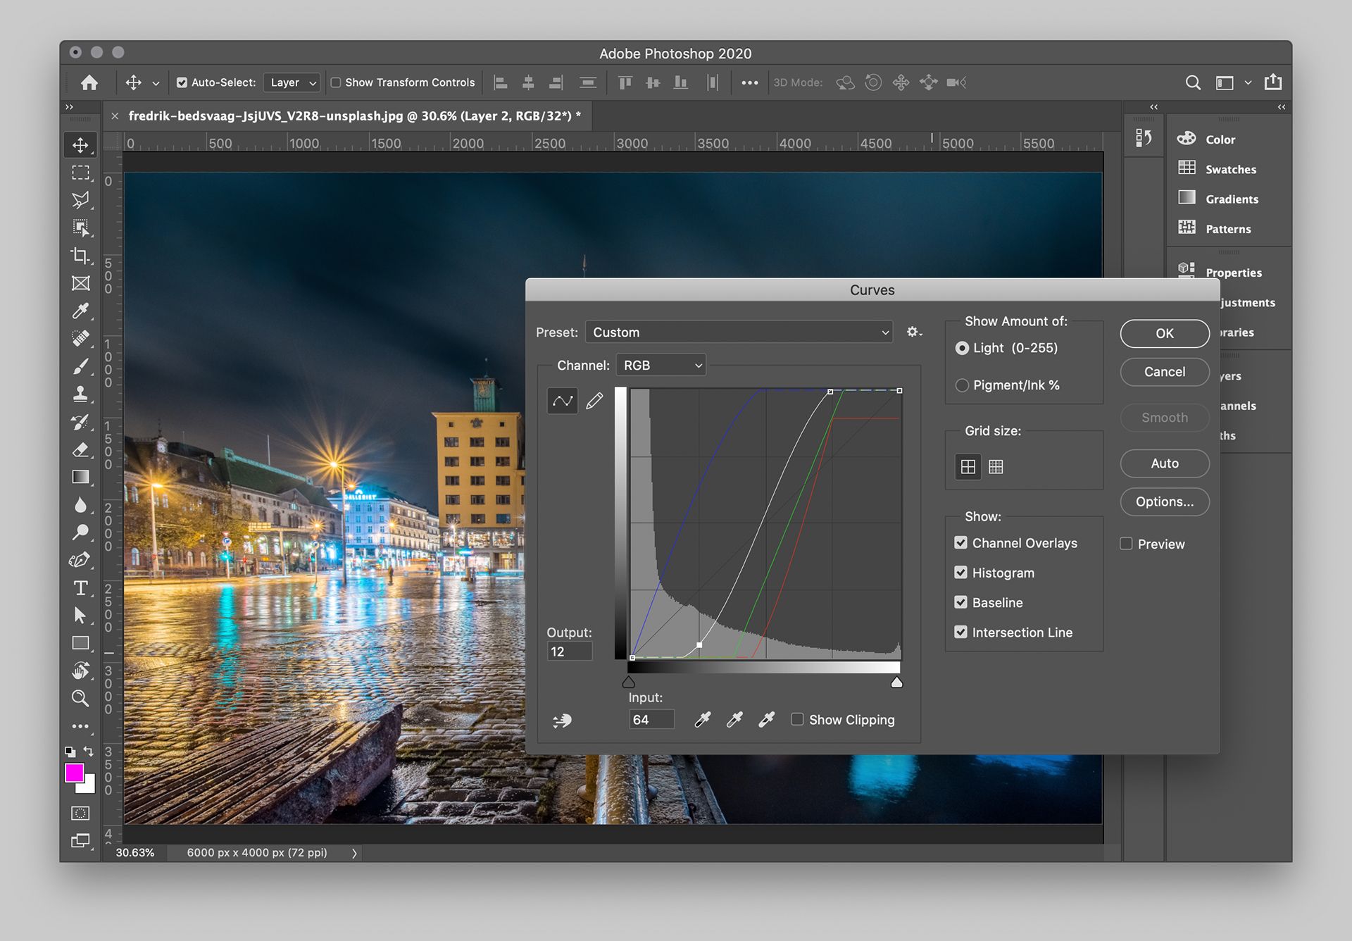The height and width of the screenshot is (941, 1352).
Task: Select the Type tool
Action: coord(81,587)
